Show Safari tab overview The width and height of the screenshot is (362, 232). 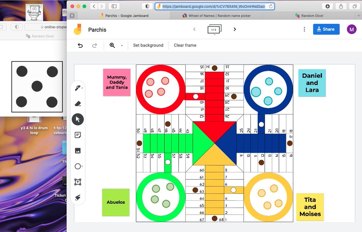point(354,6)
